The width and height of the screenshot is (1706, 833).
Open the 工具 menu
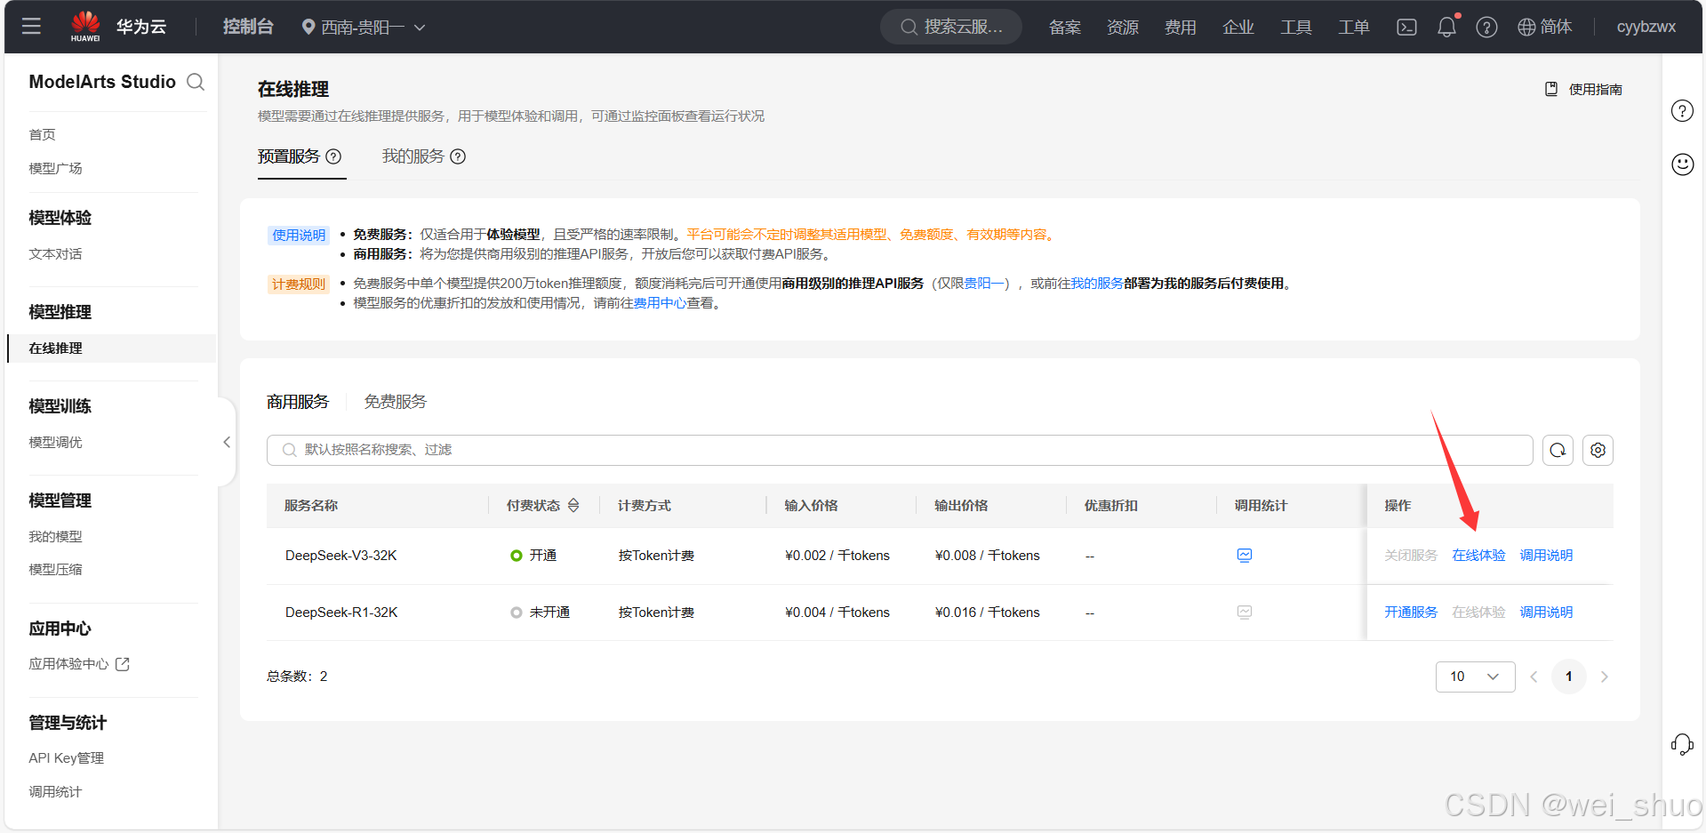tap(1296, 27)
